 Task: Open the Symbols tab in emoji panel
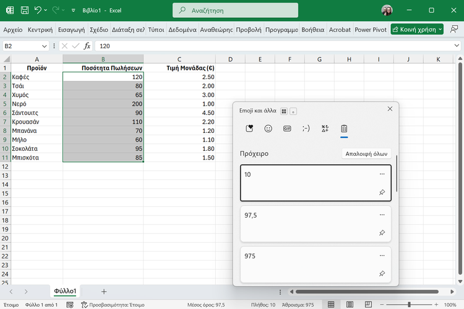pyautogui.click(x=325, y=129)
